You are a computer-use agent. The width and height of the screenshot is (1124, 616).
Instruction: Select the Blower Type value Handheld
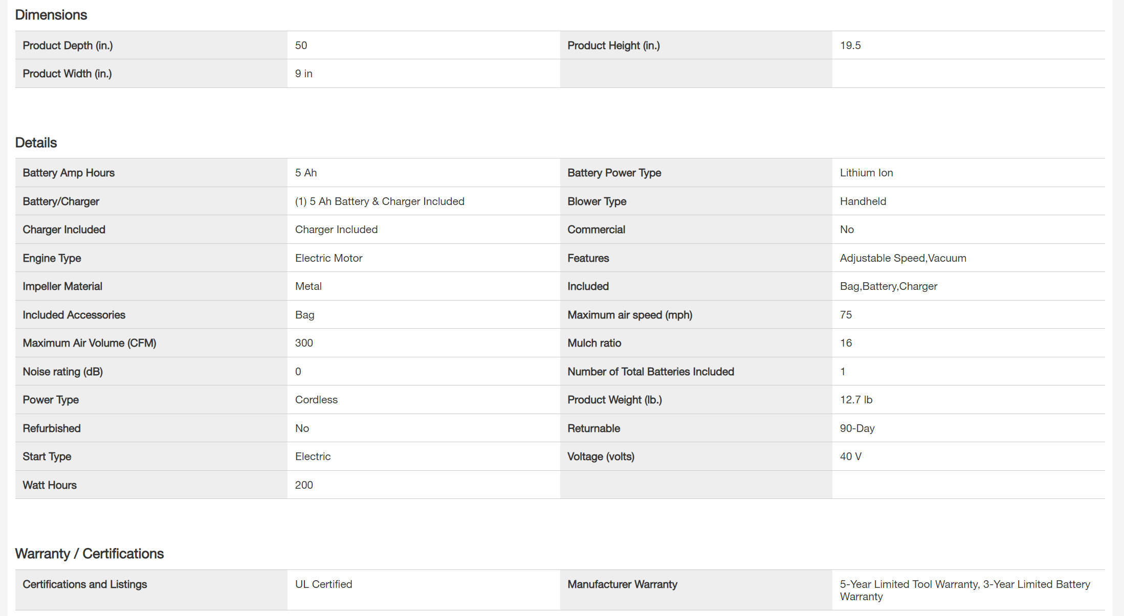(x=863, y=201)
